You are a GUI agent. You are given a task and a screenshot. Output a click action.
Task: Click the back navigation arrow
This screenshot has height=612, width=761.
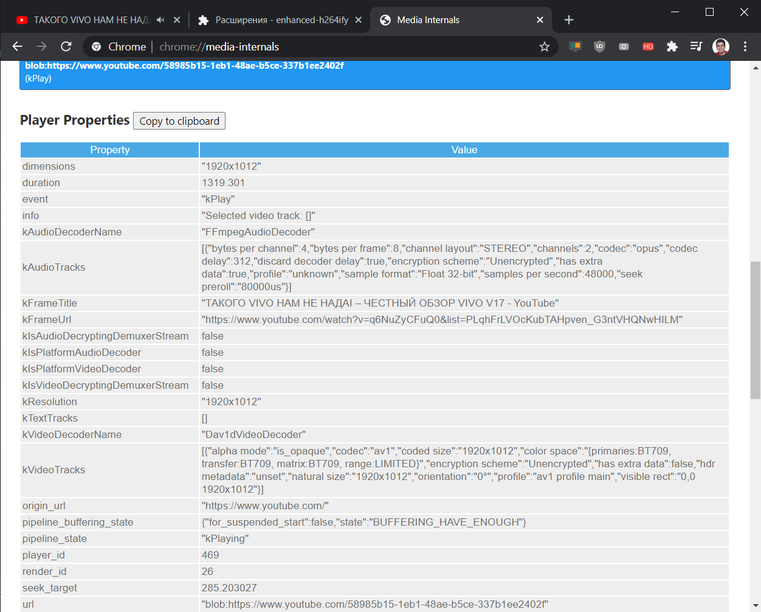coord(17,46)
